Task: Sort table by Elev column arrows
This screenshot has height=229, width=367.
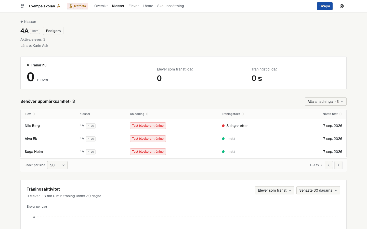Action: tap(34, 114)
